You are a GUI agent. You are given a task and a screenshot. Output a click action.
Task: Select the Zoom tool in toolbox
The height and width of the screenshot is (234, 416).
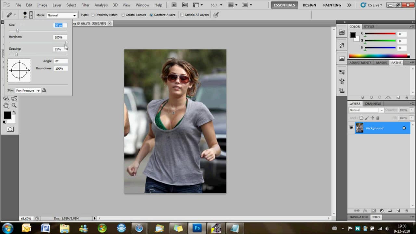coord(14,105)
